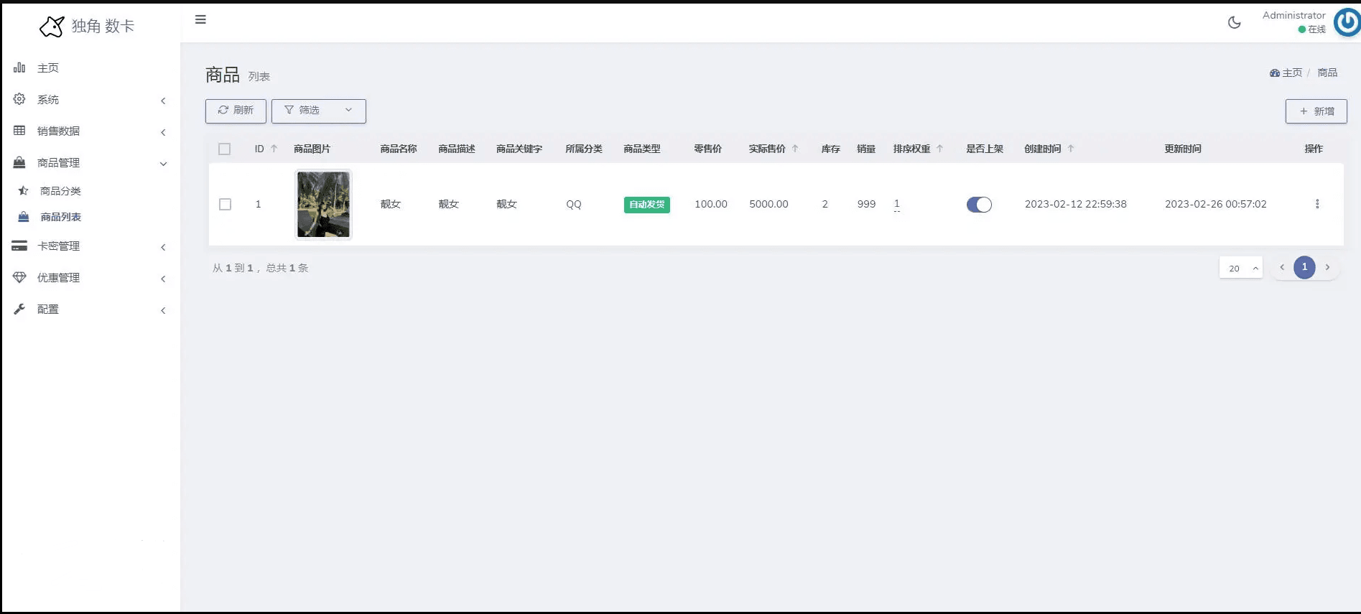Go to 主页 in the sidebar
1361x614 pixels.
coord(48,68)
